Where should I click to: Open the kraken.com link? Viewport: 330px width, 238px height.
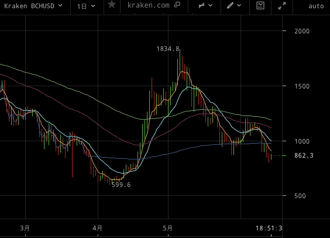[149, 5]
